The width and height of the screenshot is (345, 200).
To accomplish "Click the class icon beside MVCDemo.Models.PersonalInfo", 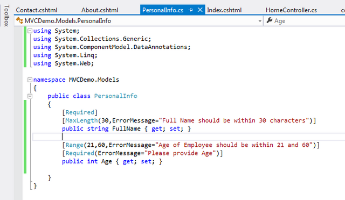I will tap(19, 20).
